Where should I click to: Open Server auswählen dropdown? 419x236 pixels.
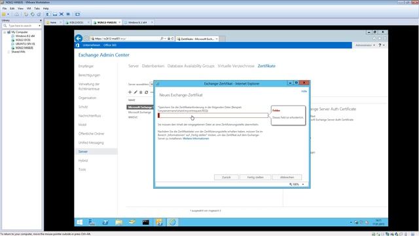click(x=151, y=84)
